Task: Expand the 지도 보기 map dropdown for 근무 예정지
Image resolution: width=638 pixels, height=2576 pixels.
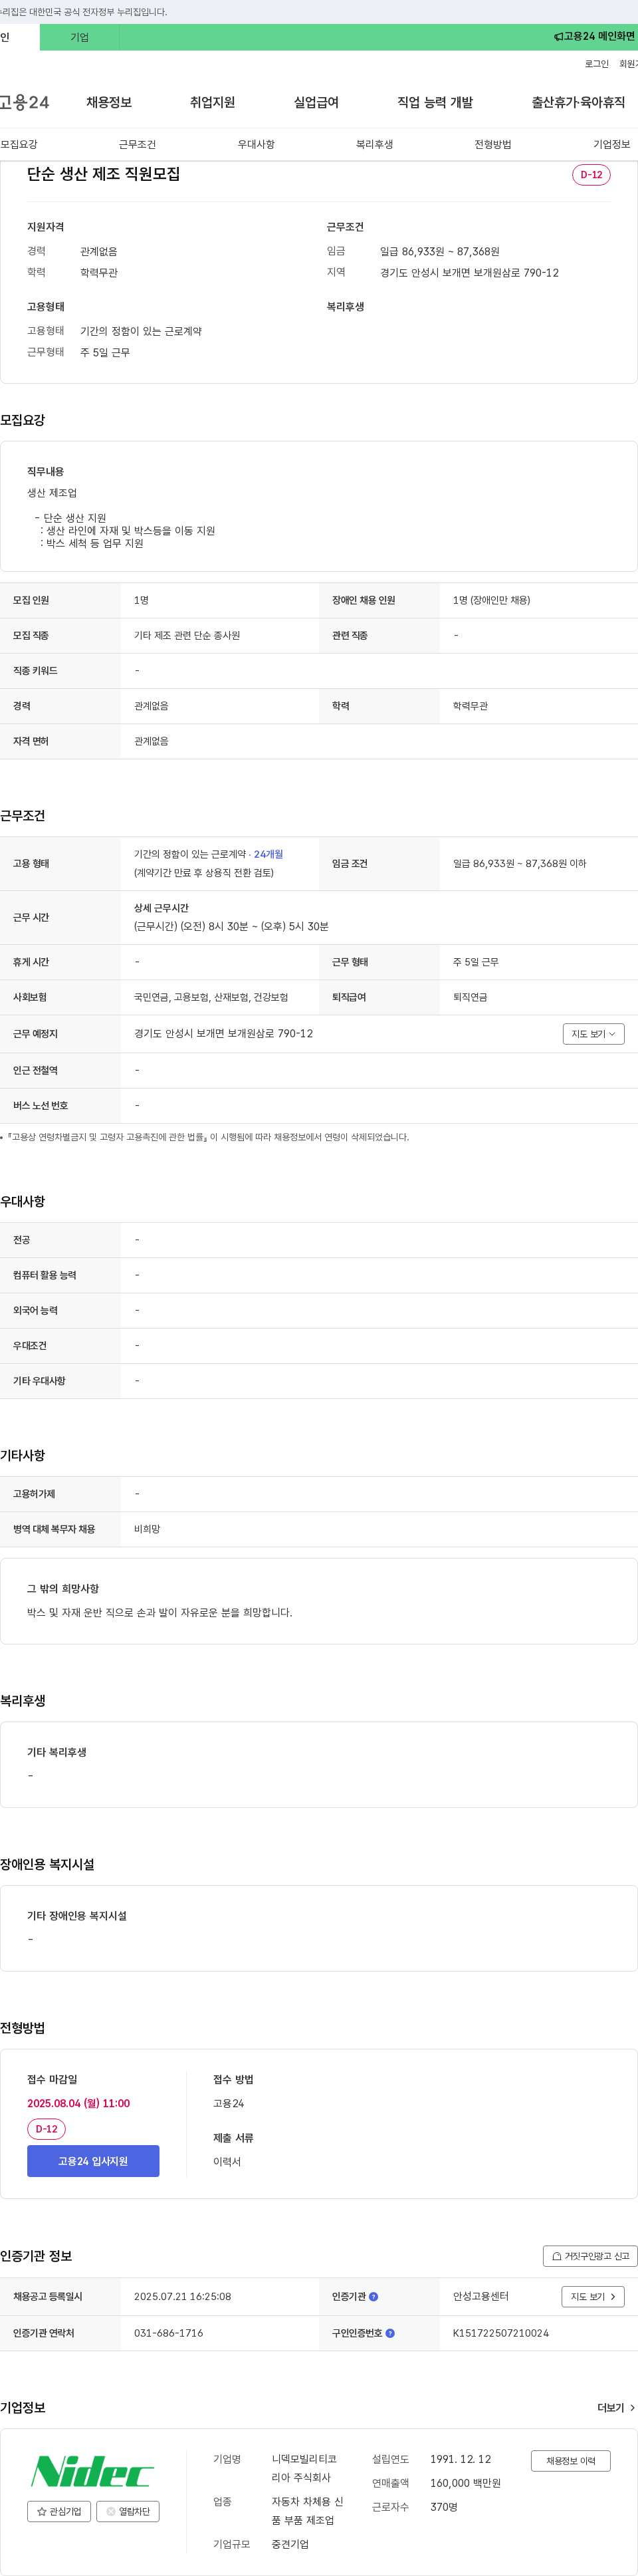Action: (593, 1034)
